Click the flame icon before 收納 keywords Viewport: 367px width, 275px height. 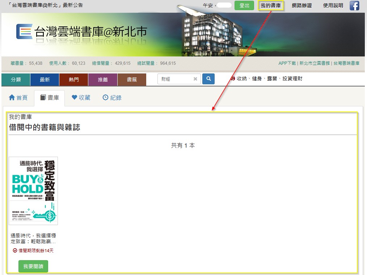click(233, 79)
